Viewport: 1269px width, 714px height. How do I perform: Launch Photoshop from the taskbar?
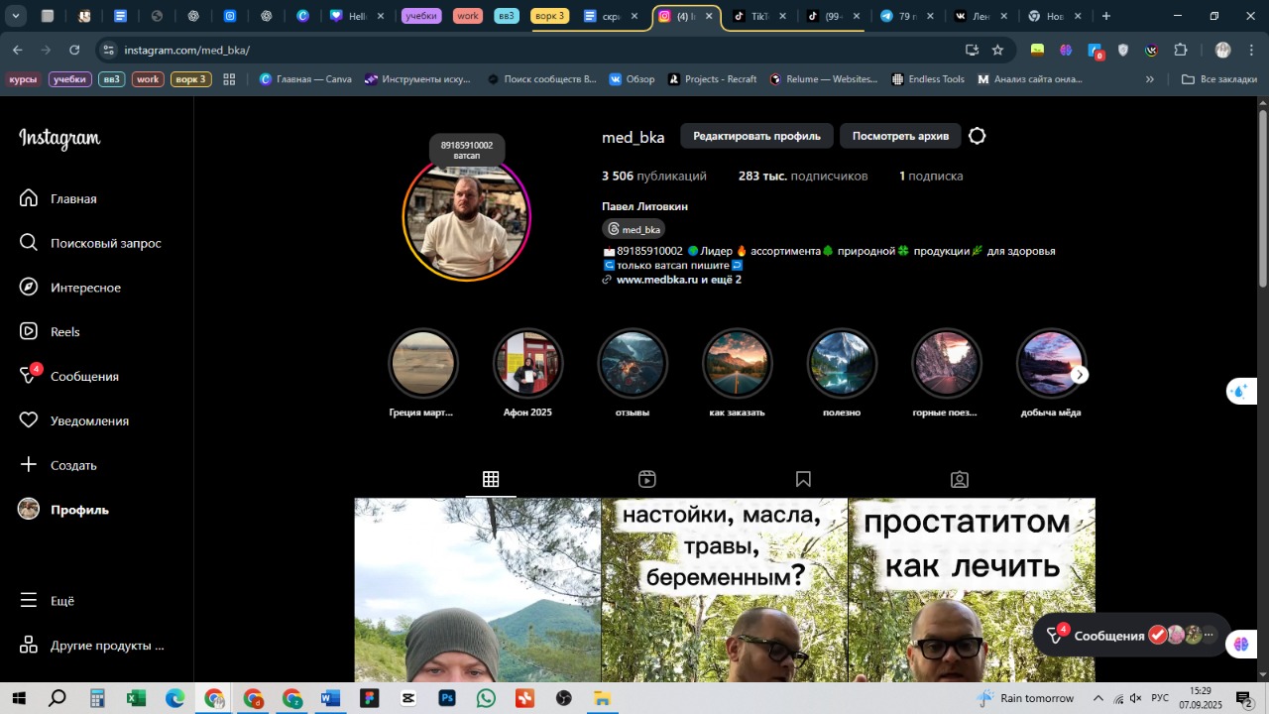pyautogui.click(x=447, y=698)
